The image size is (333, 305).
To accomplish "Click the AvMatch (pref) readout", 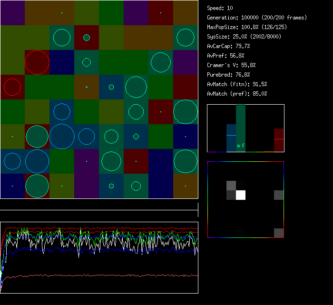I will coord(237,94).
